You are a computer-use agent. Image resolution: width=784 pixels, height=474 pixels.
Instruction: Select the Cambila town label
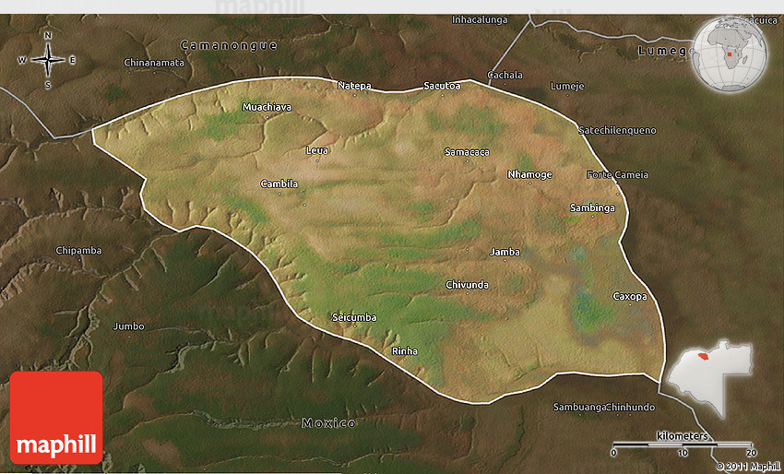pos(279,184)
